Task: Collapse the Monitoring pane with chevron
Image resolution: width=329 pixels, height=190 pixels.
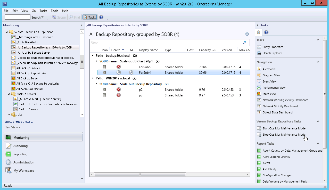Action: click(82, 25)
